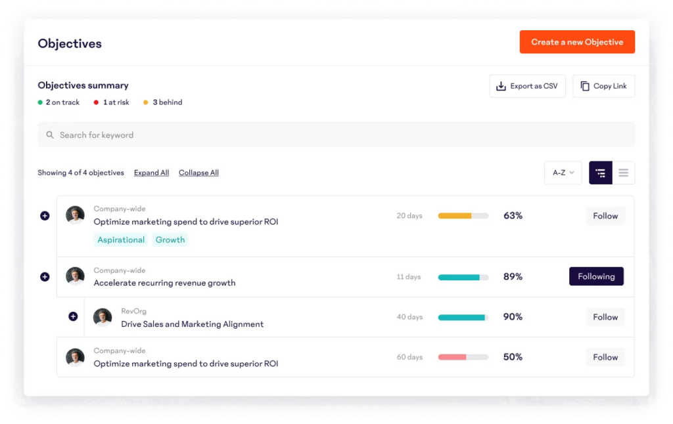Viewport: 673px width, 424px height.
Task: Follow the Drive Sales and Marketing Alignment objective
Action: (605, 317)
